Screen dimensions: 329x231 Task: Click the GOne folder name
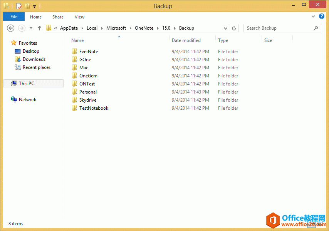(85, 60)
